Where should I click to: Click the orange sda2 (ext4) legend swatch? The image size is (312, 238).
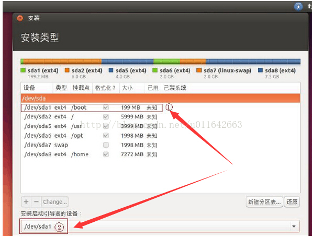67,70
